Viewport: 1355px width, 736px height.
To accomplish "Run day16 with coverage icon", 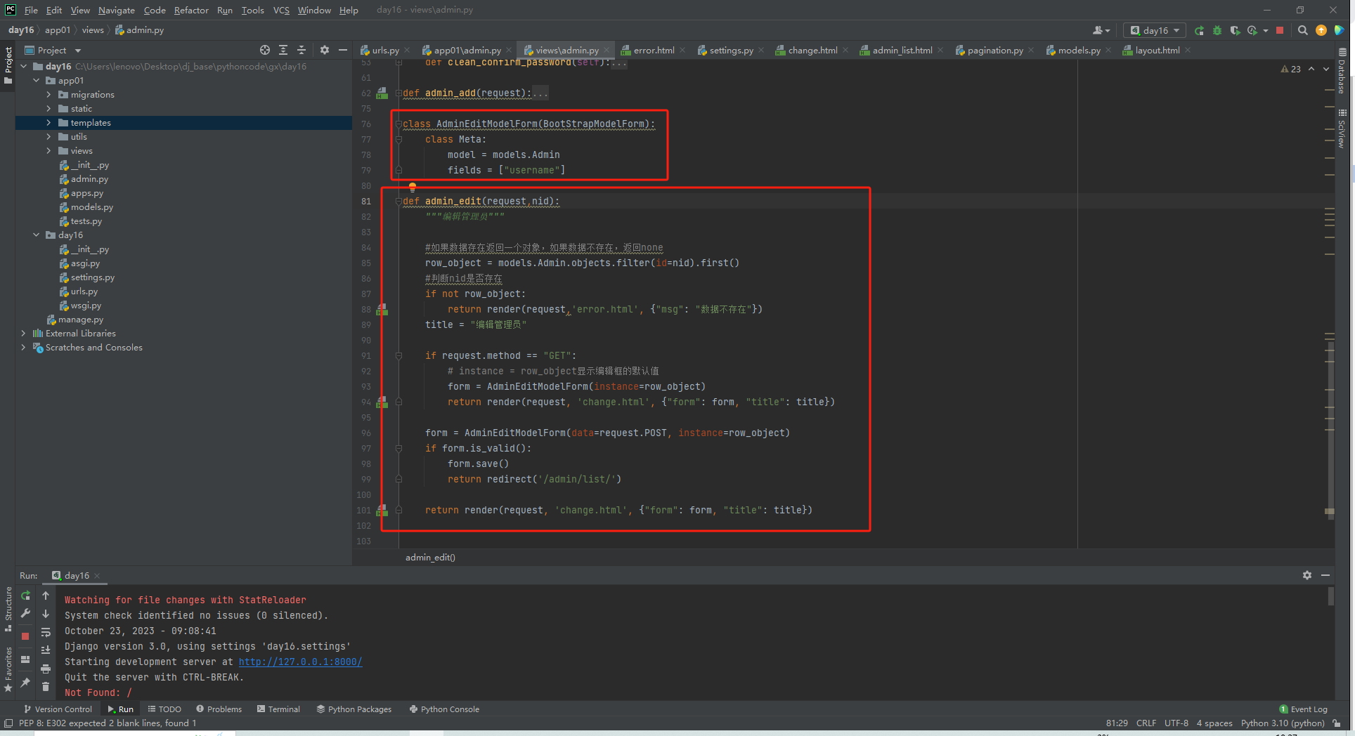I will point(1235,30).
